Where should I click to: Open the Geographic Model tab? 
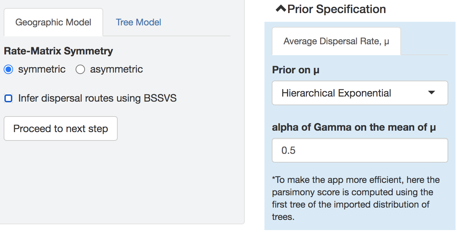[53, 22]
